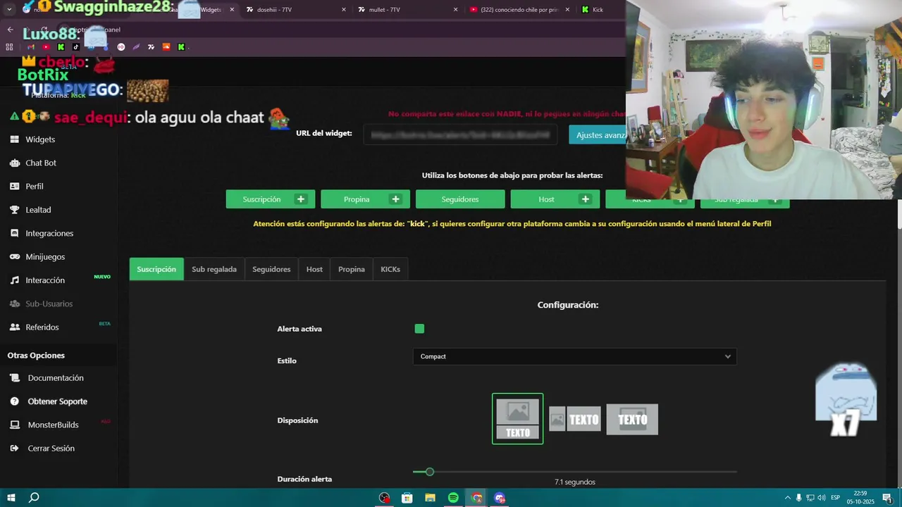Open taskbar search magnifier
This screenshot has width=902, height=507.
[33, 498]
